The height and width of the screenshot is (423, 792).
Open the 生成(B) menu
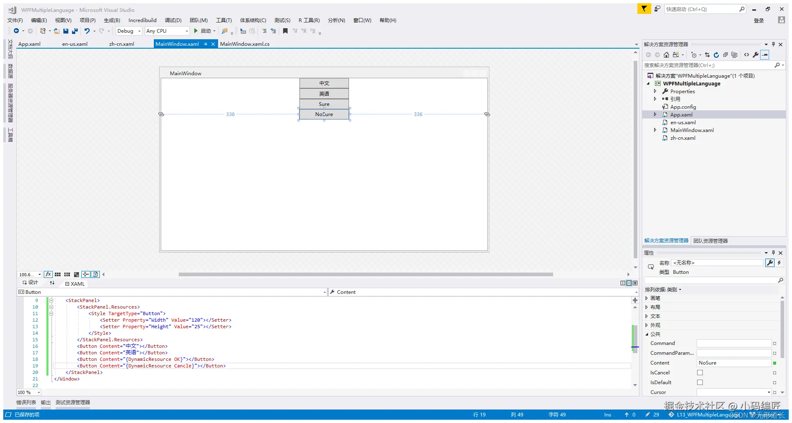pyautogui.click(x=112, y=20)
